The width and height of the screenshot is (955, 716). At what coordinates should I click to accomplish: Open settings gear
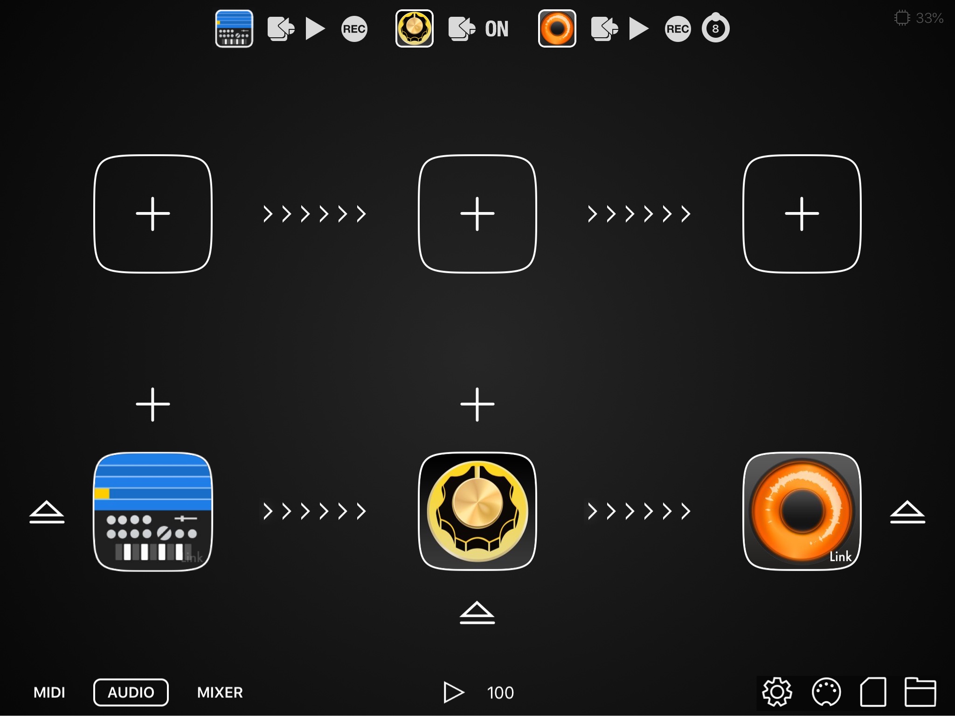click(x=777, y=692)
